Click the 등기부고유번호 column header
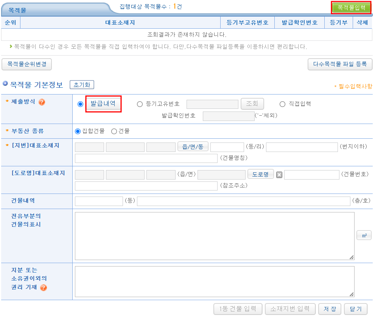The width and height of the screenshot is (375, 316). click(247, 22)
